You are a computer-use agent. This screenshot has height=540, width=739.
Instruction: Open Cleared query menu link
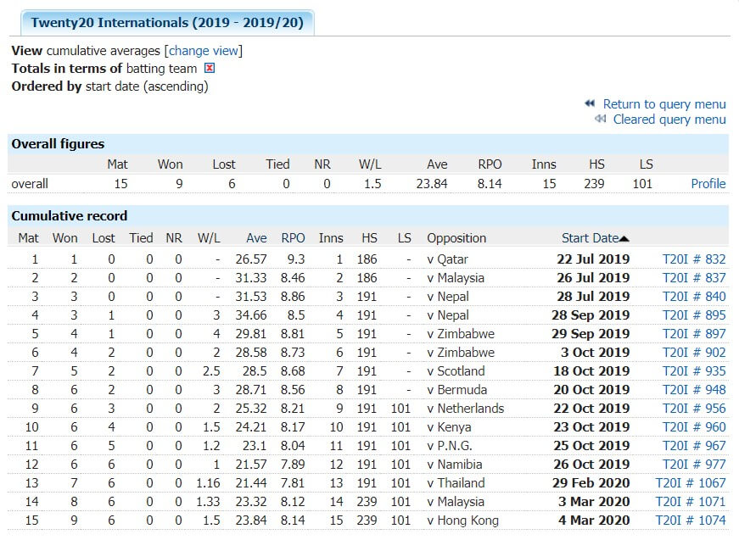click(x=669, y=120)
